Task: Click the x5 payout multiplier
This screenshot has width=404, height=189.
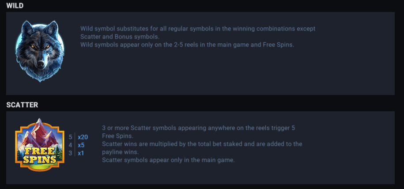Action: (81, 145)
